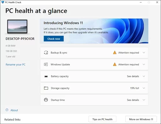Expand the Windows Update chevron
This screenshot has width=161, height=124.
point(144,64)
